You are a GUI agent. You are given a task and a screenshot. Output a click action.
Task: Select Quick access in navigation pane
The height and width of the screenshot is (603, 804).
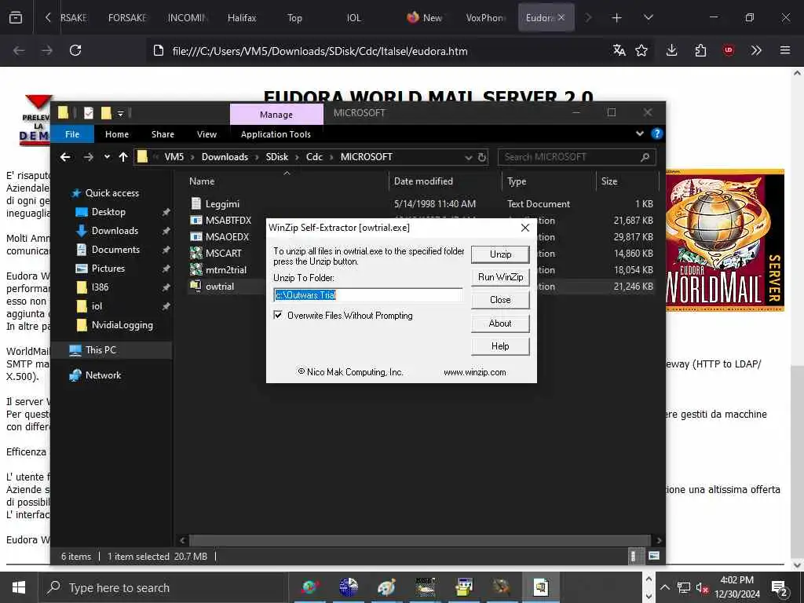click(111, 193)
